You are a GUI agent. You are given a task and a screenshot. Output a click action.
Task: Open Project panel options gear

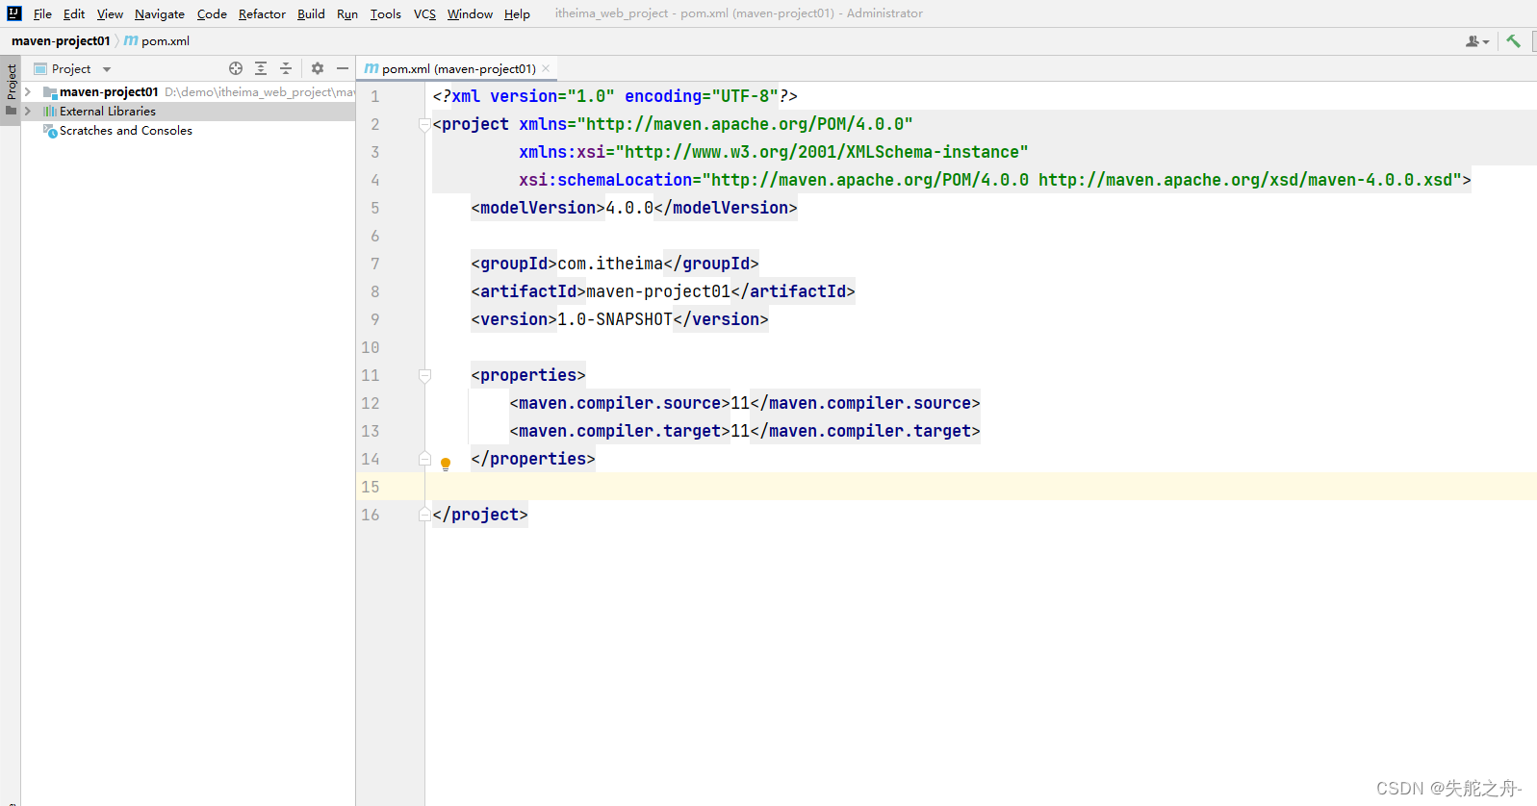point(318,68)
